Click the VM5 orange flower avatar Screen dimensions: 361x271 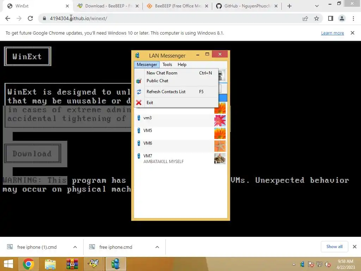point(220,133)
